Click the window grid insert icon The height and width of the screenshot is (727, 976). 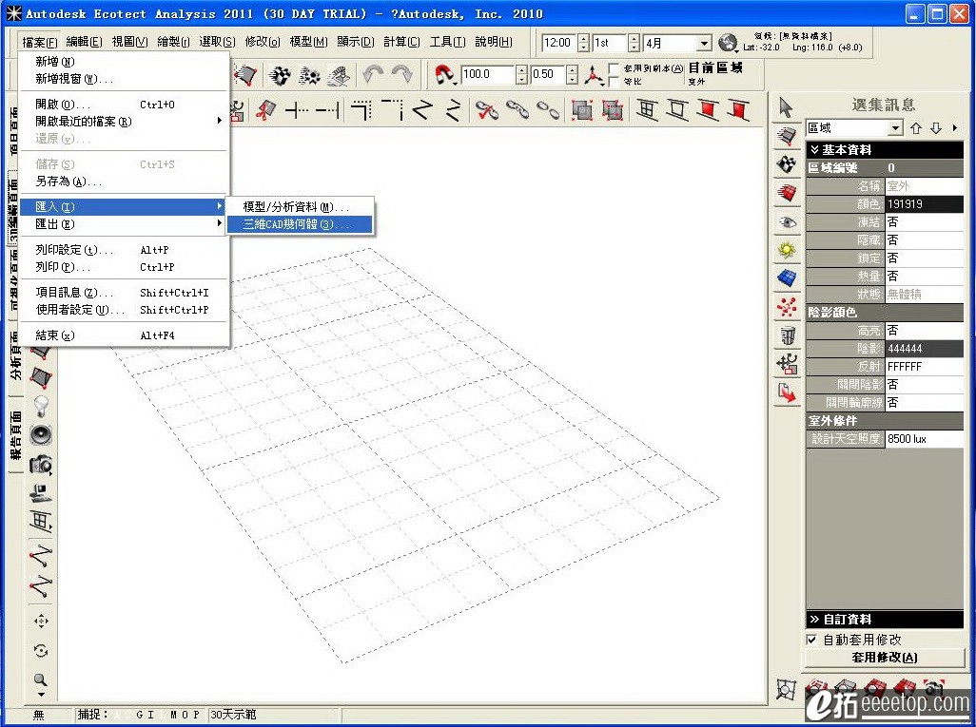648,110
